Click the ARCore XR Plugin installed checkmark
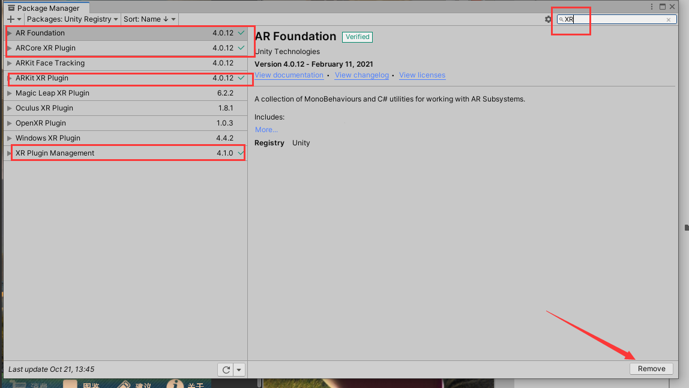 (x=241, y=47)
